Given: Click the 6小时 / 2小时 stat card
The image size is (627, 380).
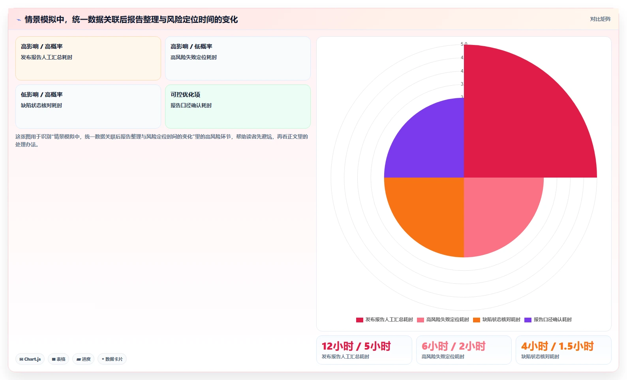Looking at the screenshot, I should [x=464, y=350].
